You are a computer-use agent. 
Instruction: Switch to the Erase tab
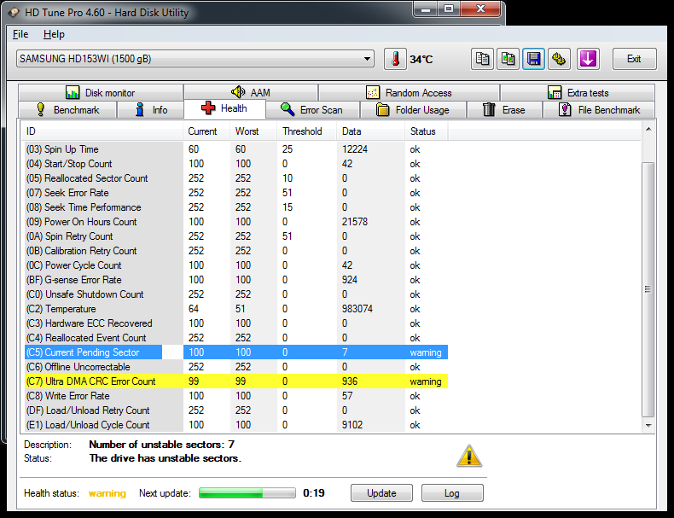[504, 109]
